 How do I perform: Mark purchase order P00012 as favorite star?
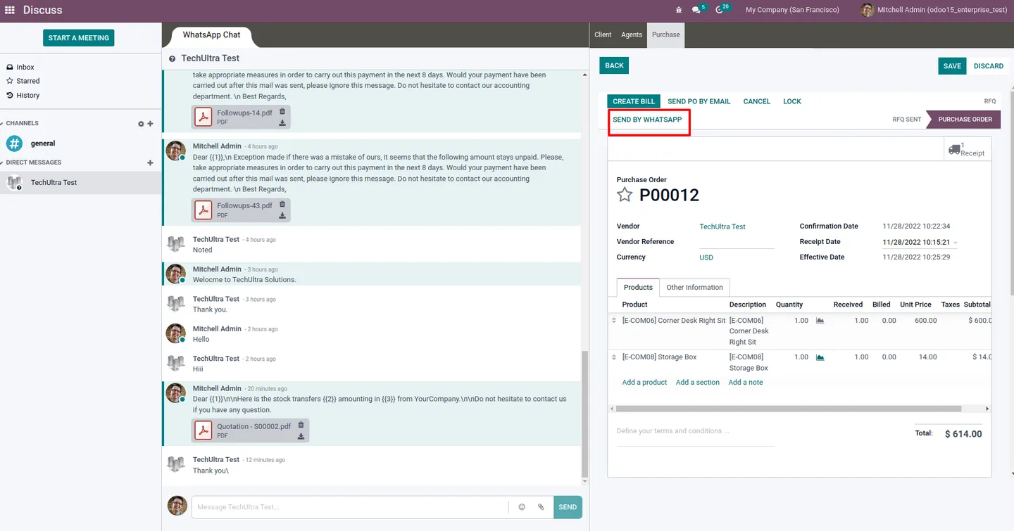(x=625, y=195)
